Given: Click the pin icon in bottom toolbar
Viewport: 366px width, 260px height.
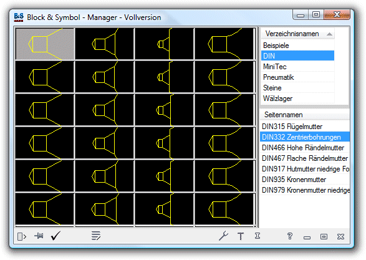Looking at the screenshot, I should 39,236.
